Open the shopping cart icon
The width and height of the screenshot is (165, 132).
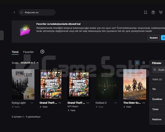161,13
